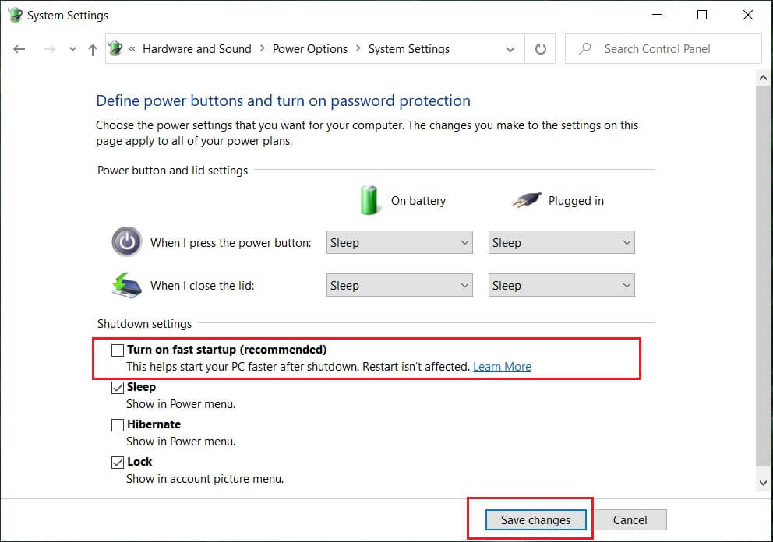Uncheck the Lock checkbox
773x542 pixels.
click(118, 463)
